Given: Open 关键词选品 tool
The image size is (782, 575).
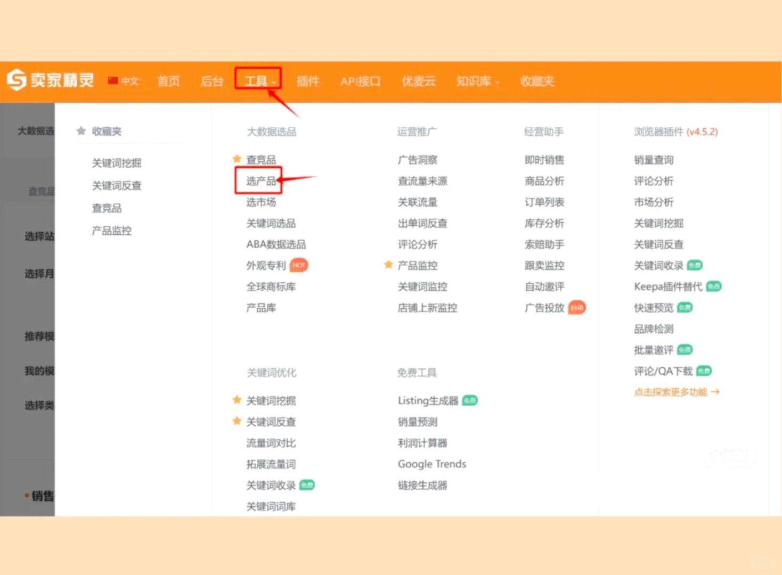Looking at the screenshot, I should click(x=271, y=224).
